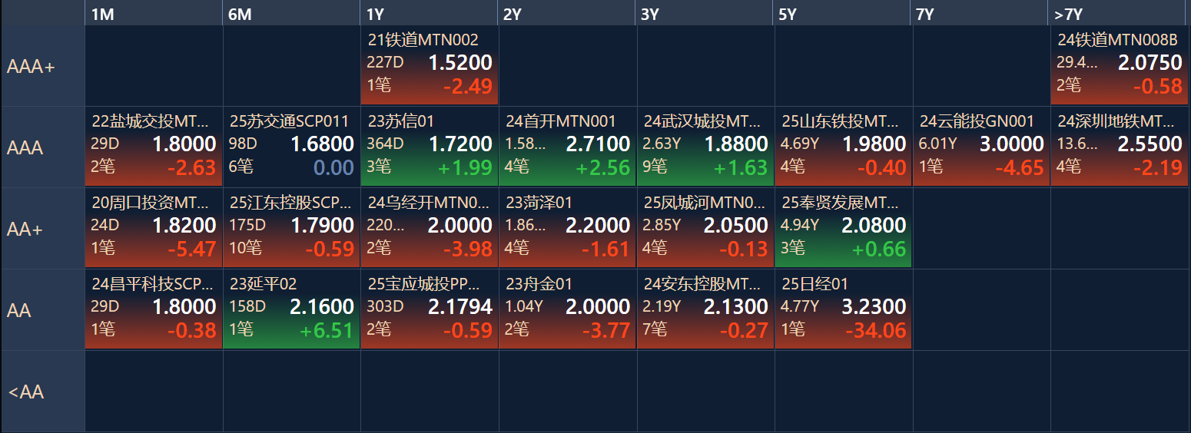Screen dimensions: 1191x433
Task: Open the 25苏交通SCP011 bond cell
Action: point(291,147)
